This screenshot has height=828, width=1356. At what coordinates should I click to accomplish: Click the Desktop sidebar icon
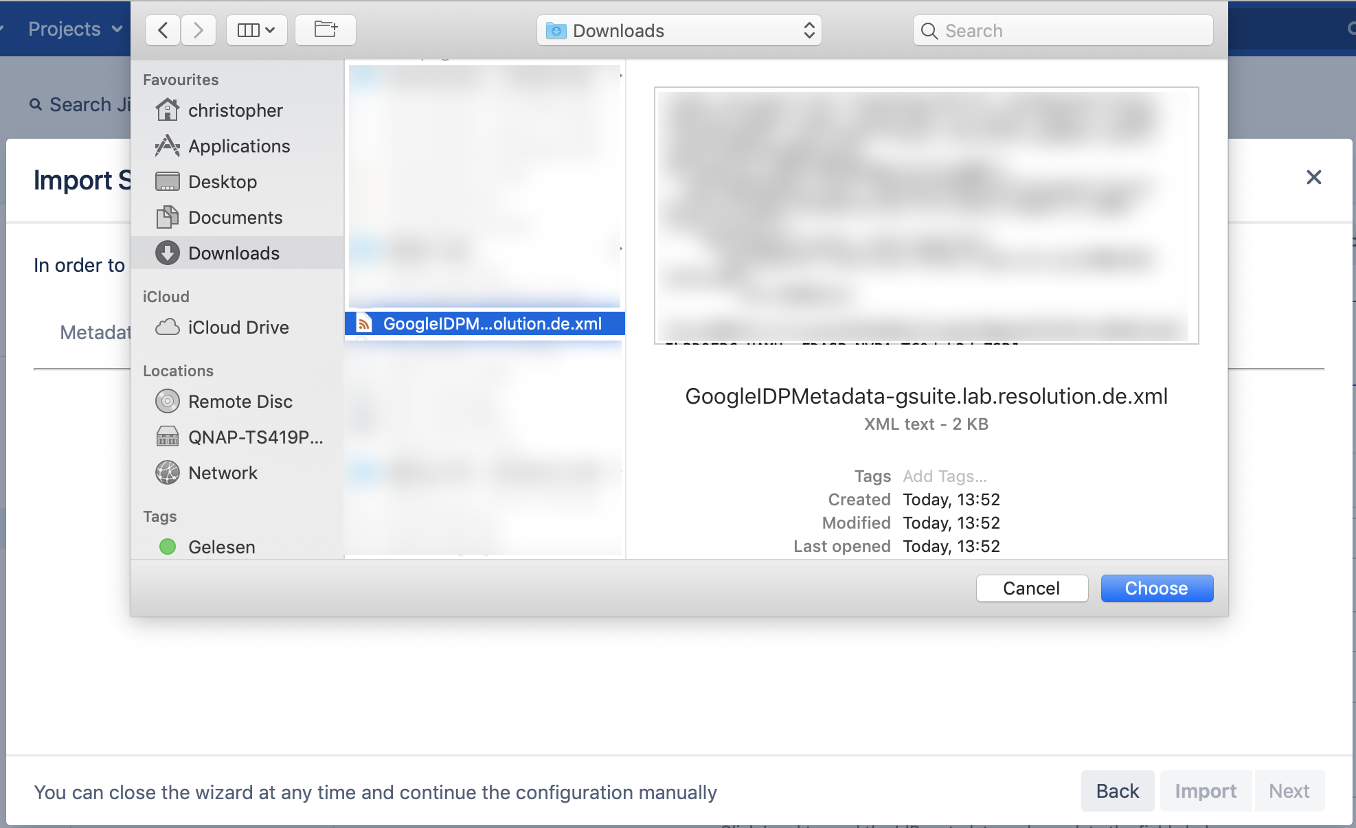(167, 182)
